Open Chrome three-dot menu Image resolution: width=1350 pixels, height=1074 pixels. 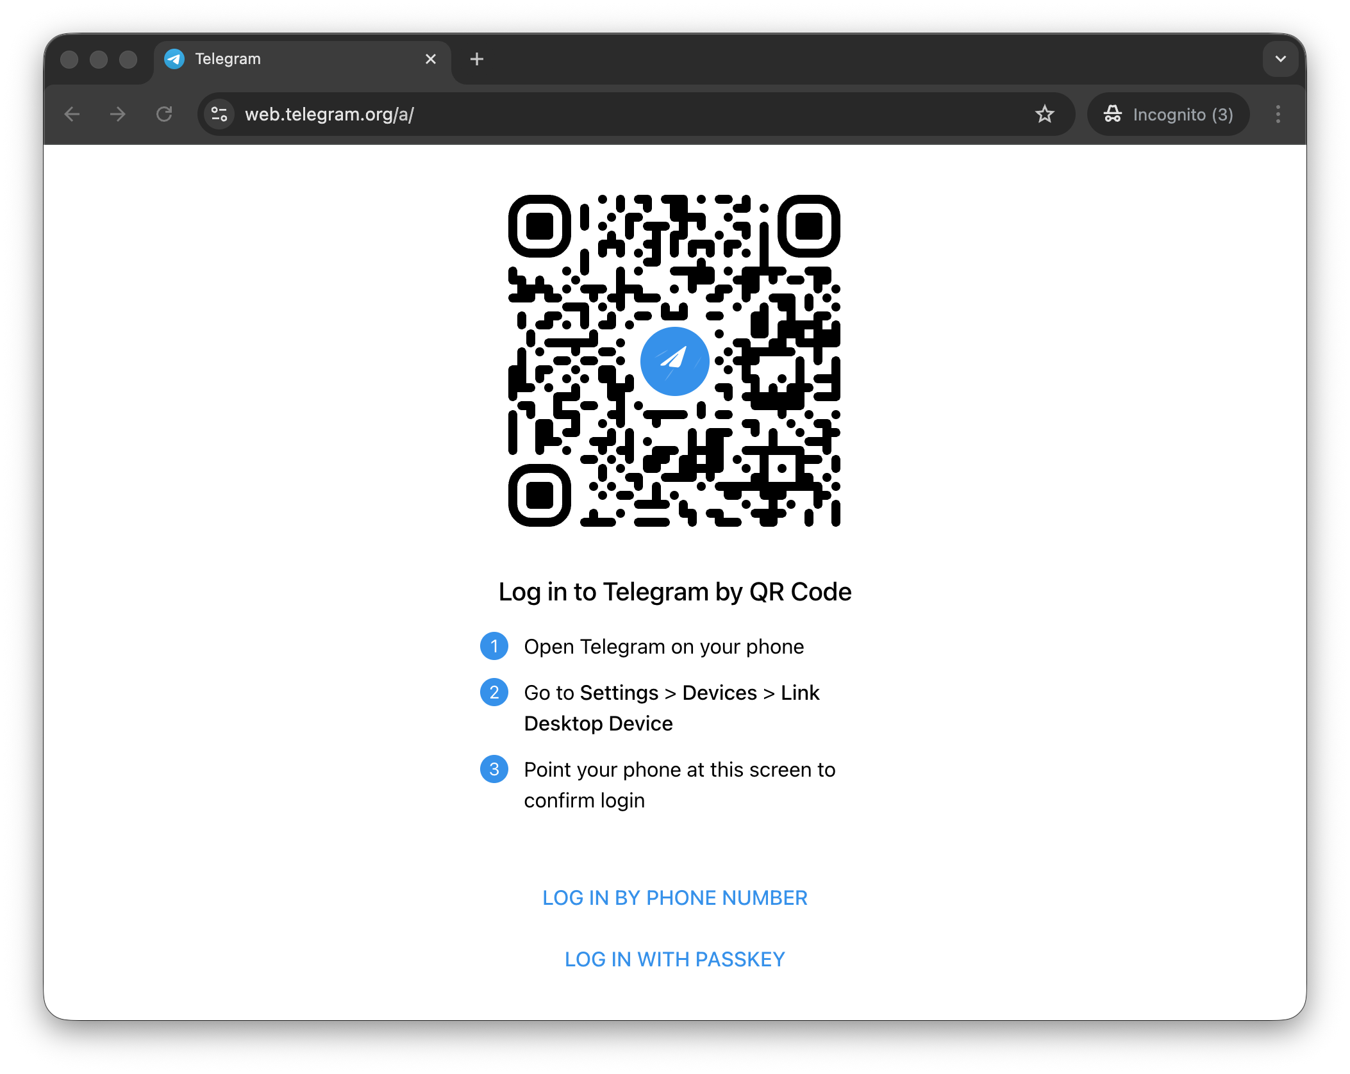point(1278,114)
